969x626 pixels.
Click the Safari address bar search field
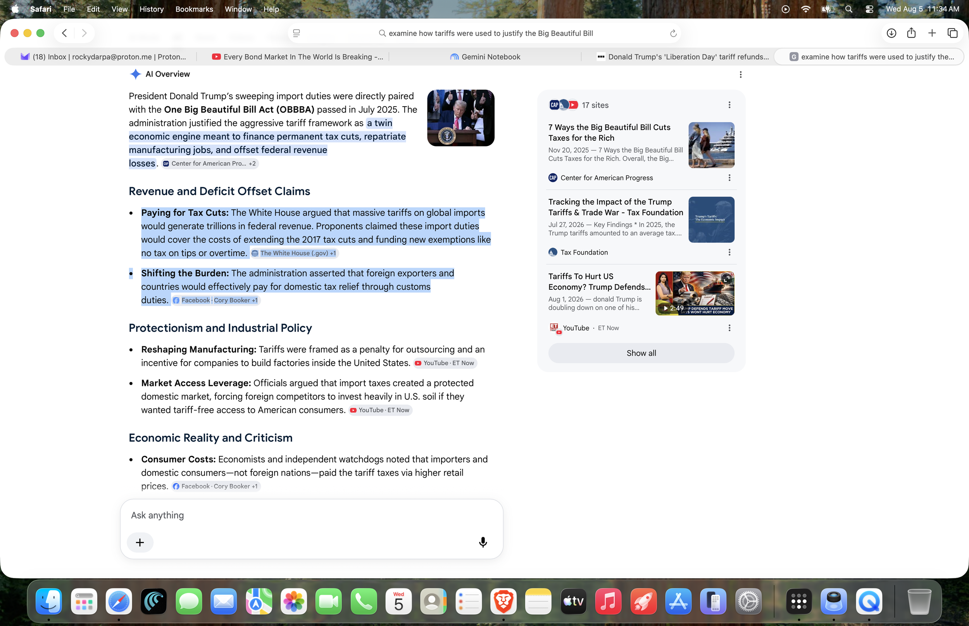click(x=484, y=33)
